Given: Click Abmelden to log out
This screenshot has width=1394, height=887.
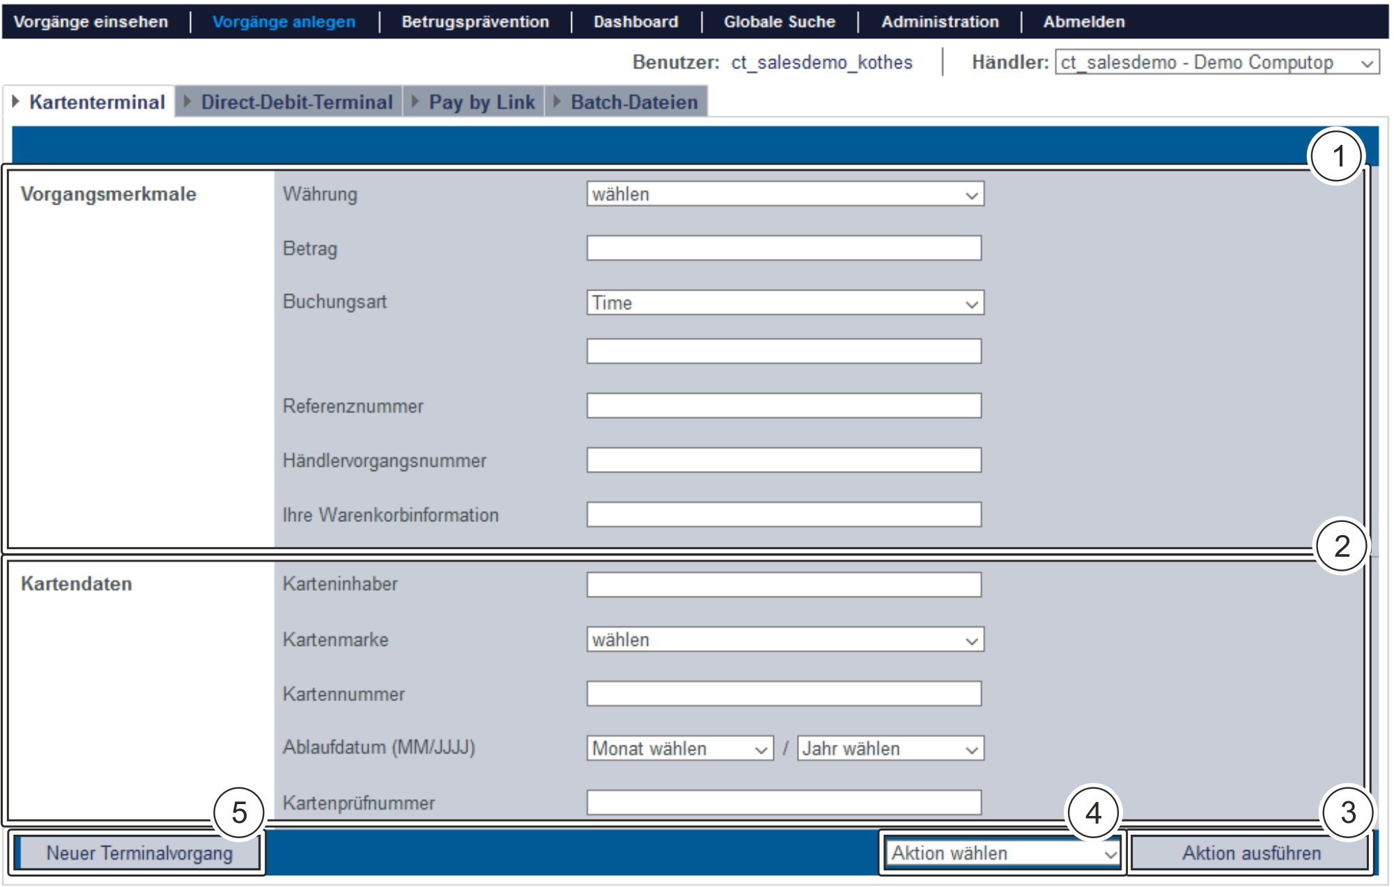Looking at the screenshot, I should (x=1083, y=22).
